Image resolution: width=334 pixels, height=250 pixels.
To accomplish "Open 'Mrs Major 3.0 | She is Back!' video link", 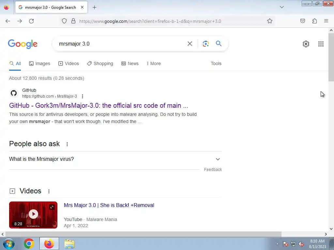I will pyautogui.click(x=109, y=205).
